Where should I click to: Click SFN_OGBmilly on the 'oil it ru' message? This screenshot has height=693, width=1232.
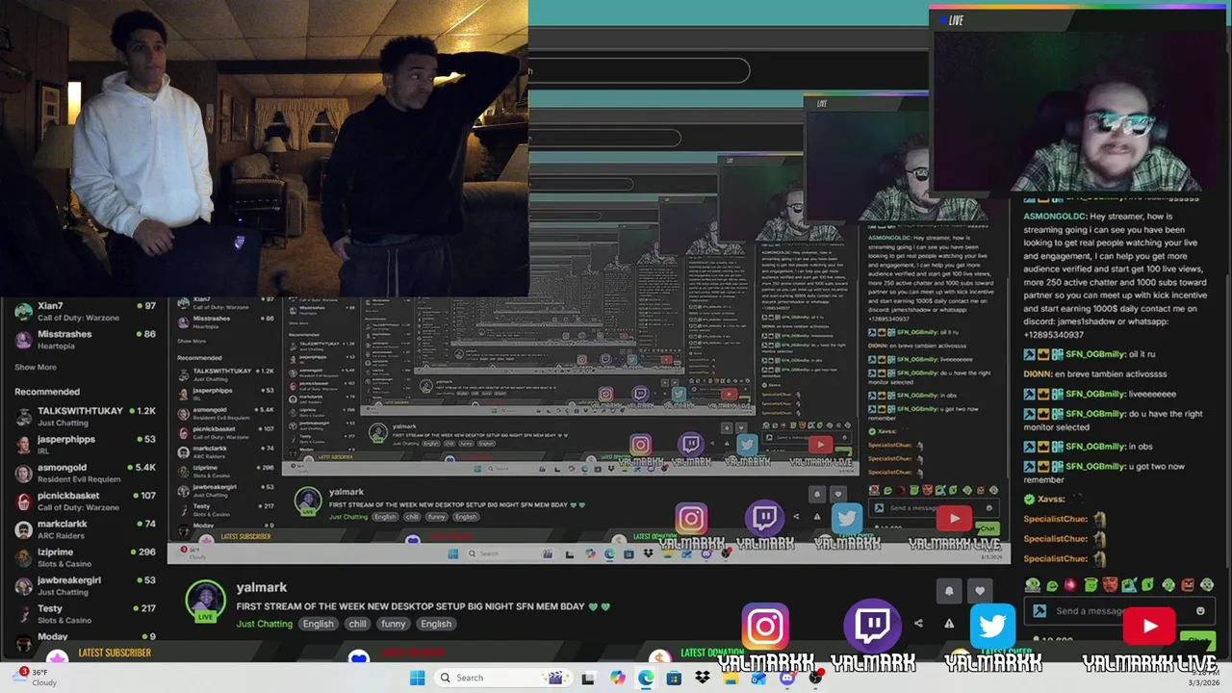1095,354
